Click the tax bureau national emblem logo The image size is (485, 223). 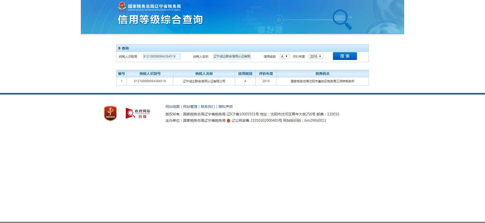(122, 6)
